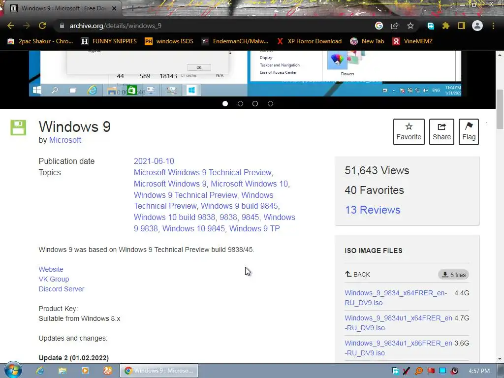
Task: Click the orange magnifier tray icon
Action: click(419, 371)
